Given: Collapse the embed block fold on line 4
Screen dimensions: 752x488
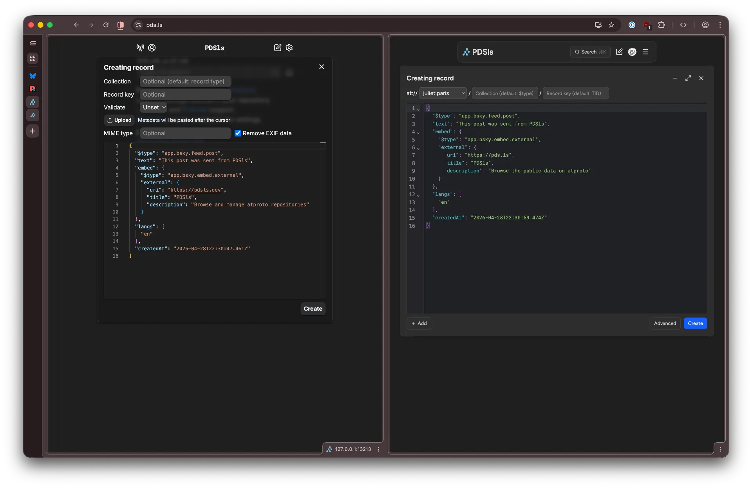Looking at the screenshot, I should (418, 133).
